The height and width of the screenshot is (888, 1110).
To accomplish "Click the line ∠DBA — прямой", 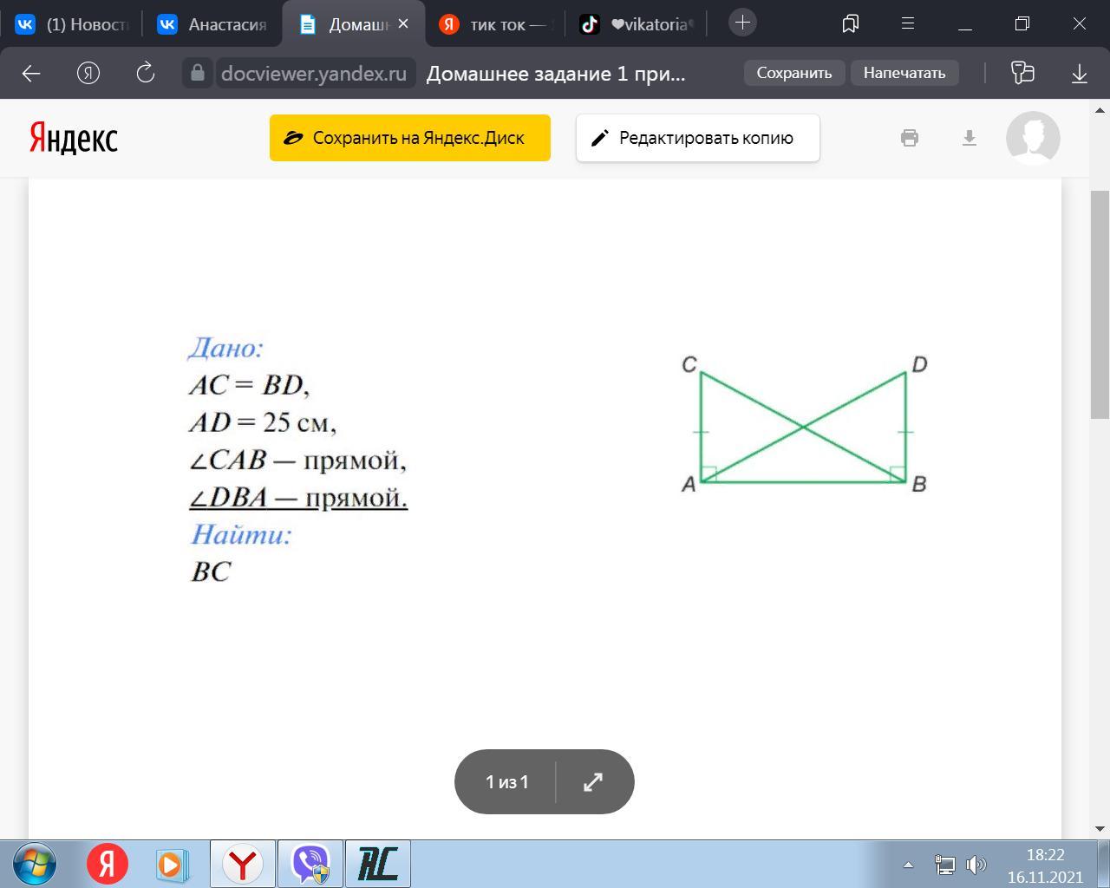I will tap(298, 498).
